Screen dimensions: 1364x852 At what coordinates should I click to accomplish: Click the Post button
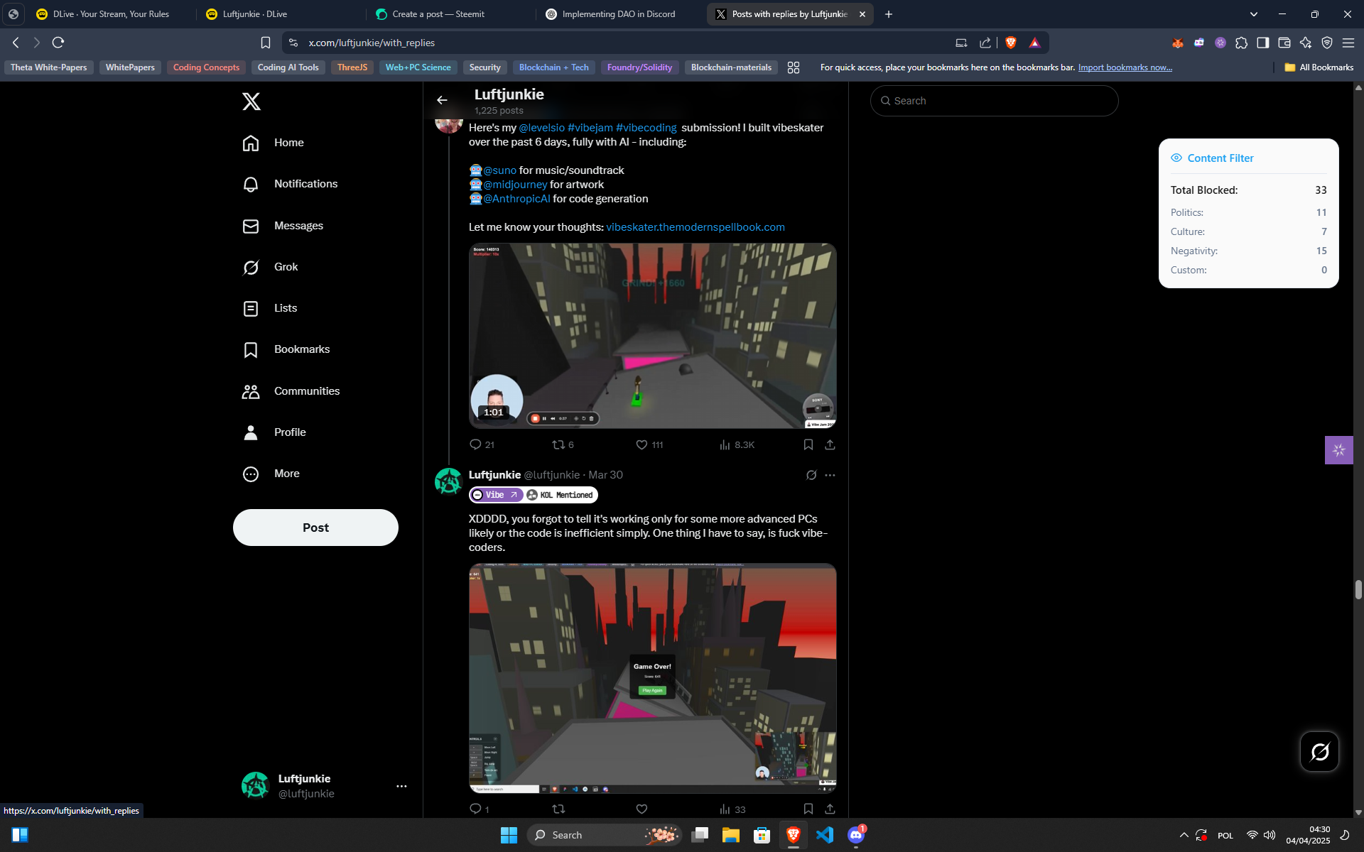click(x=315, y=527)
